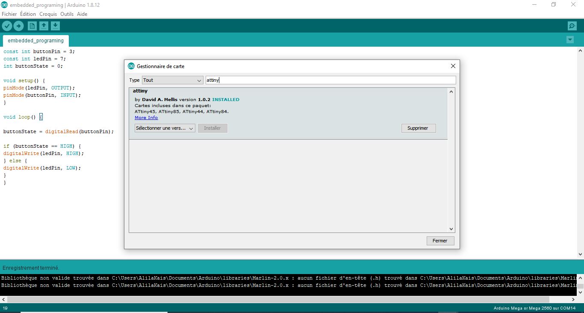Restore down the Arduino window
The image size is (584, 313).
554,5
